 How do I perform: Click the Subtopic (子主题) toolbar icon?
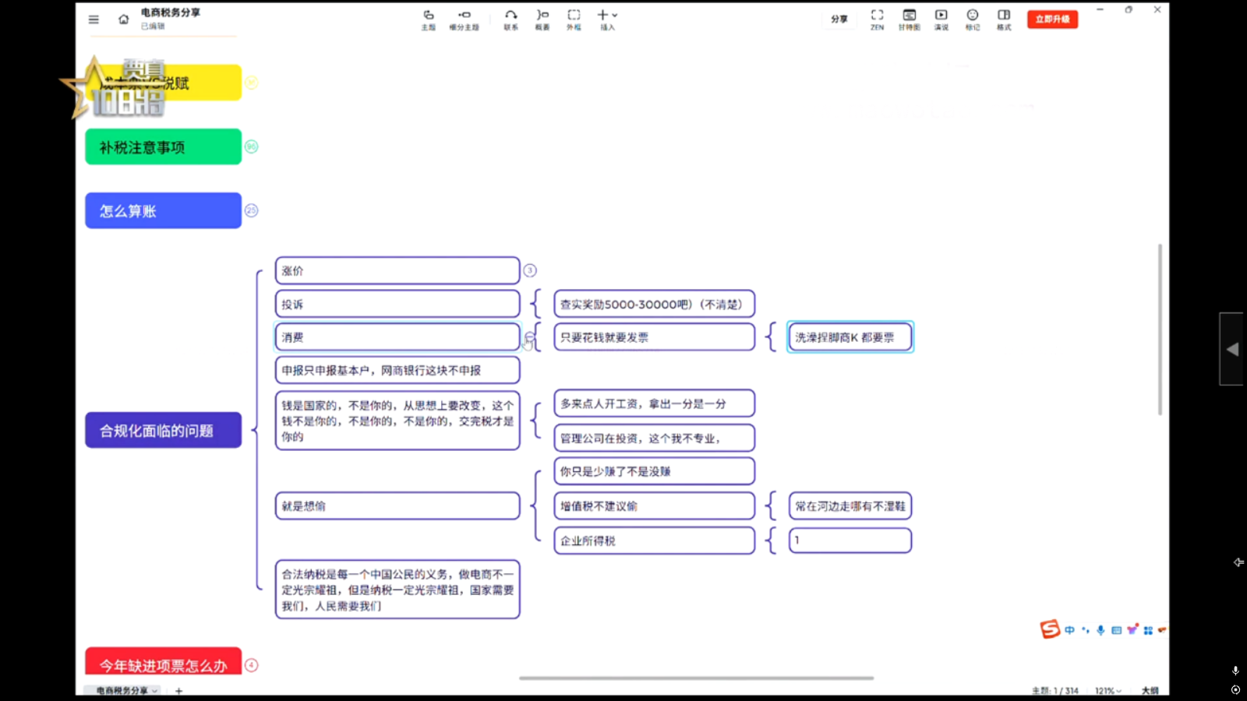[464, 19]
